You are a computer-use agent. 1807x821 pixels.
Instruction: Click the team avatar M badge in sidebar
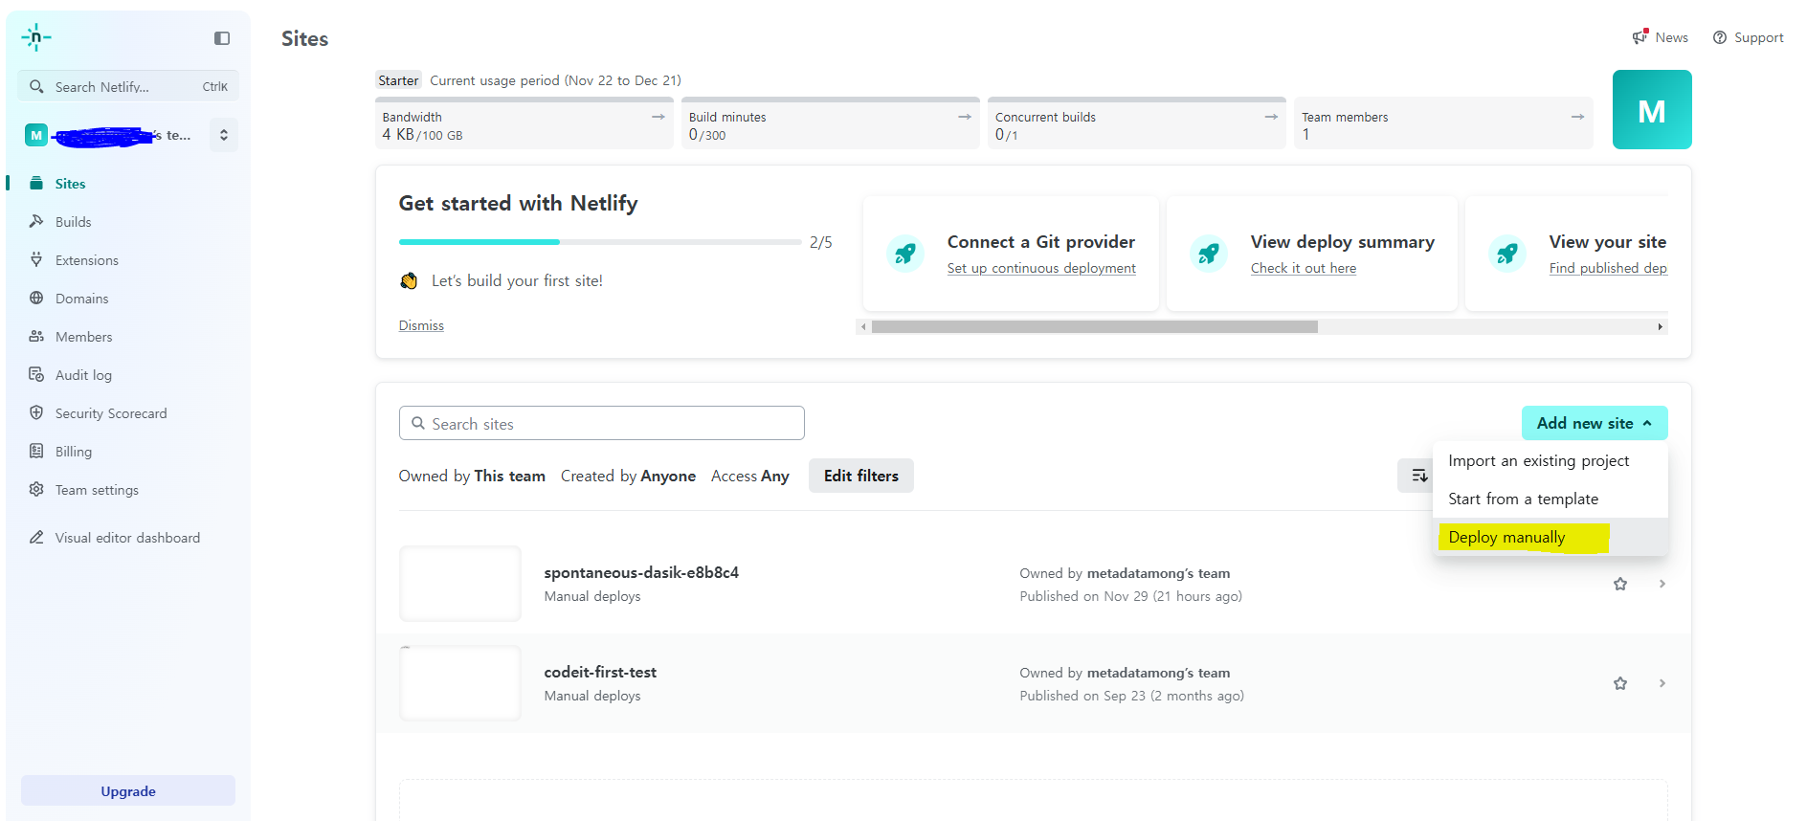[x=36, y=135]
